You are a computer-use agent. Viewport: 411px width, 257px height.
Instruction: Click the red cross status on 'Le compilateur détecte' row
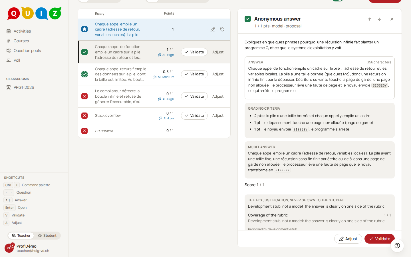tap(84, 96)
